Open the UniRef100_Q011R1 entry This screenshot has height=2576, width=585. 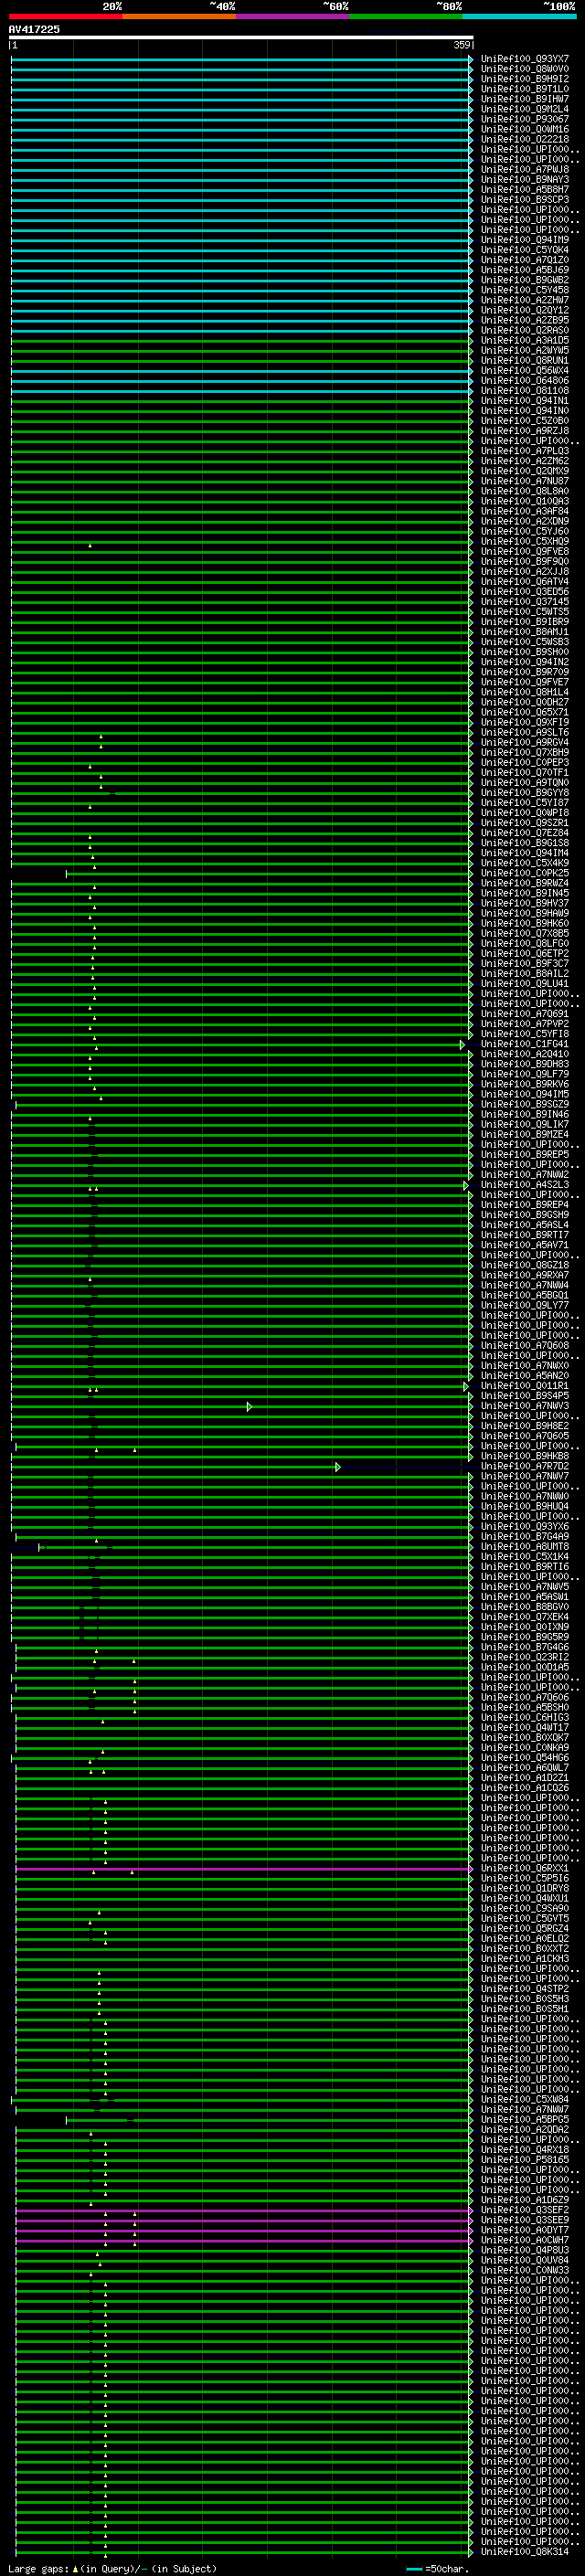[x=524, y=1386]
